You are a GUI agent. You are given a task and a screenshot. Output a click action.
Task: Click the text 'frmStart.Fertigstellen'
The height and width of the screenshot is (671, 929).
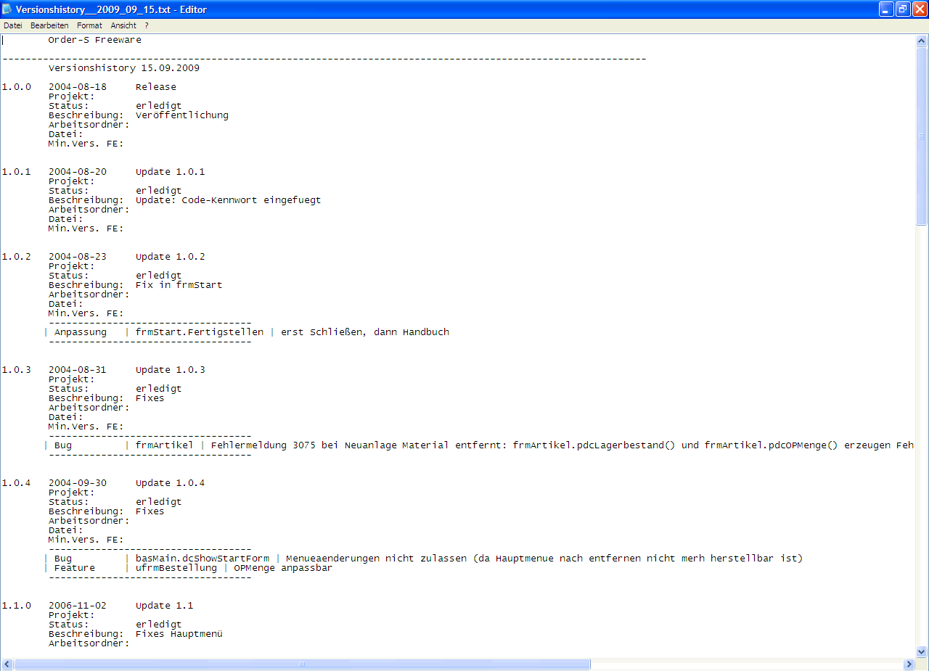tap(200, 332)
